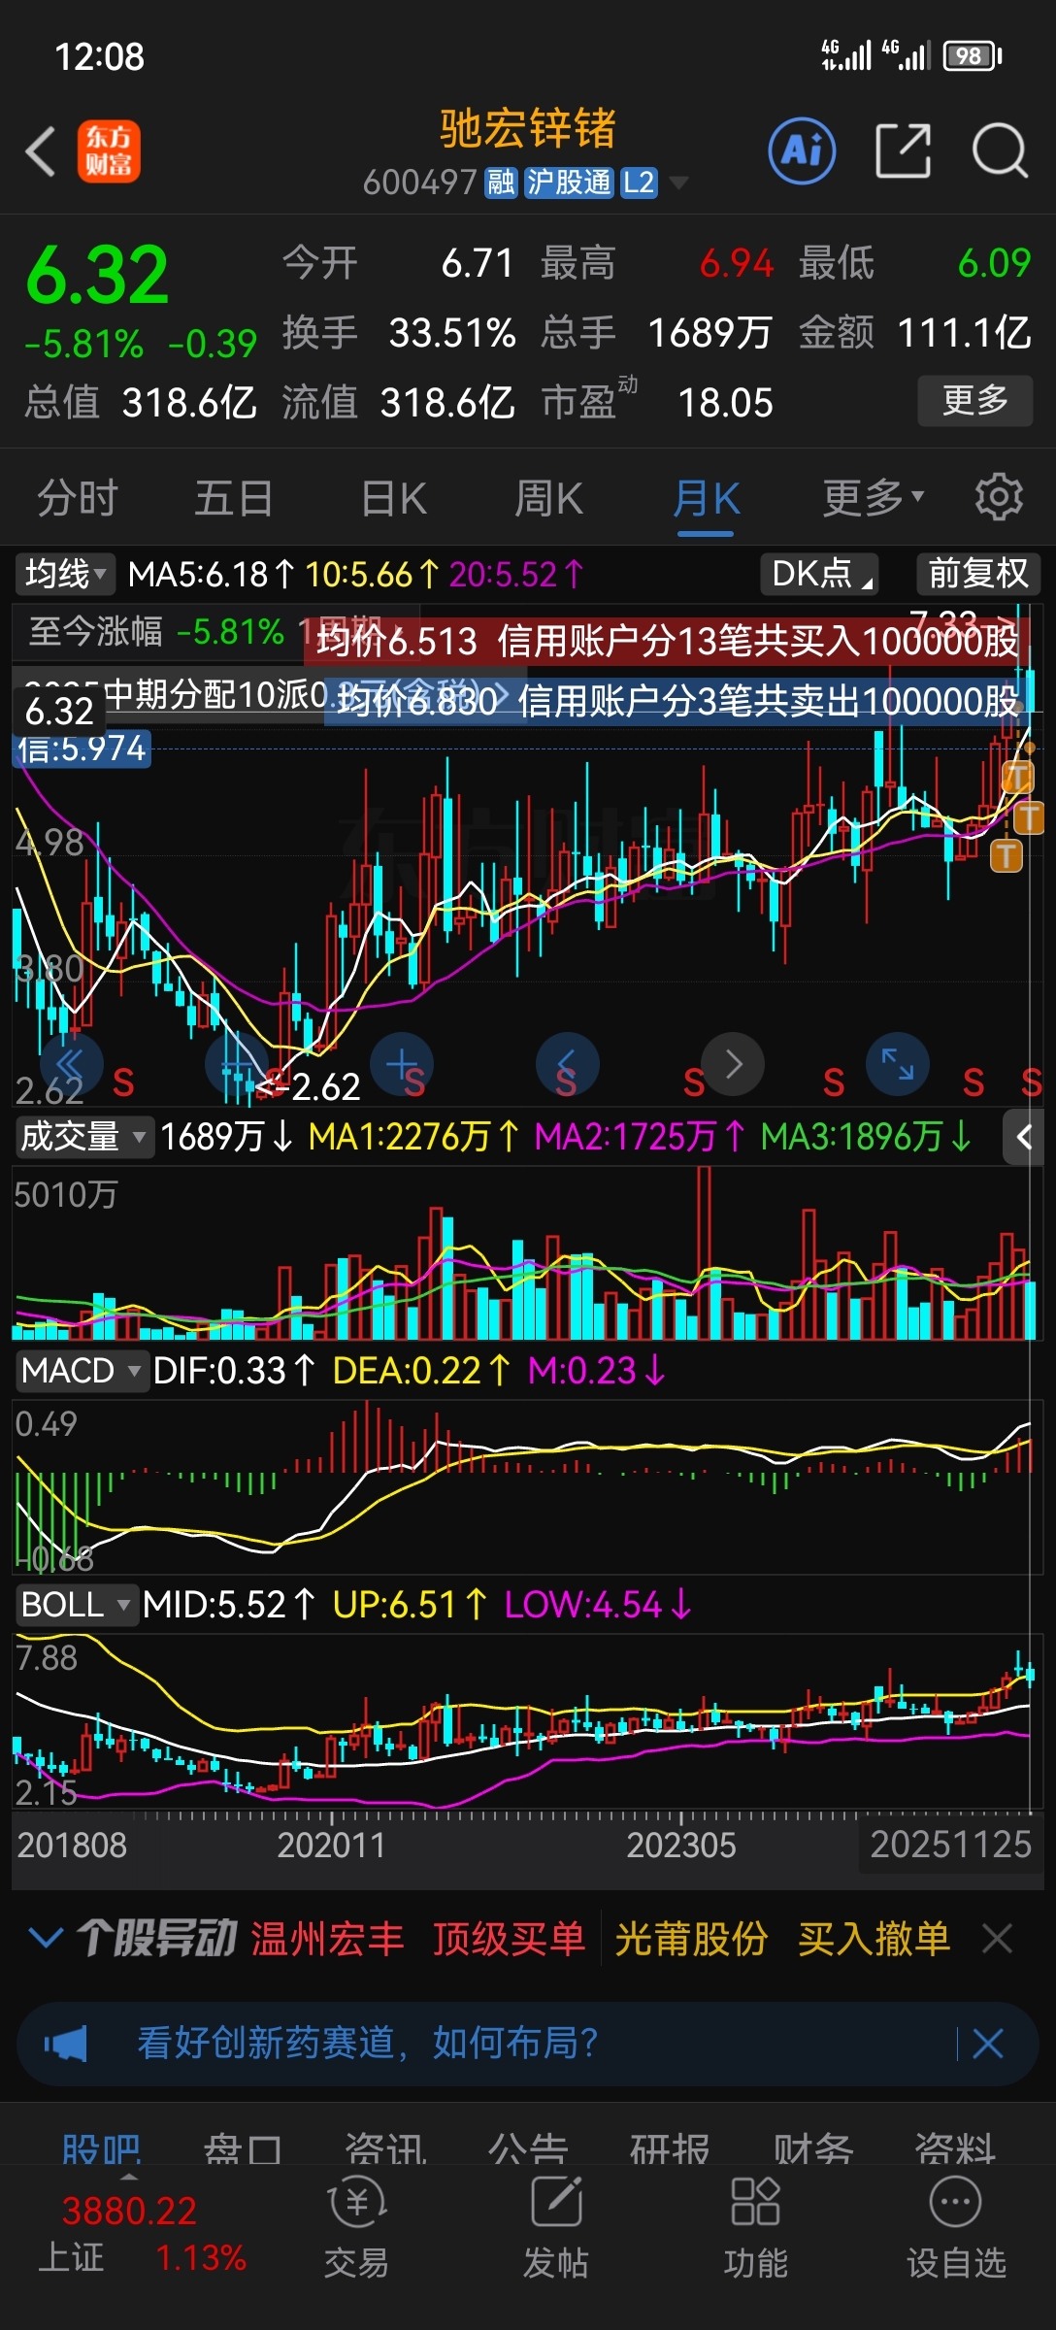This screenshot has height=2330, width=1056.
Task: Open the 东方财富 app logo
Action: 109,151
